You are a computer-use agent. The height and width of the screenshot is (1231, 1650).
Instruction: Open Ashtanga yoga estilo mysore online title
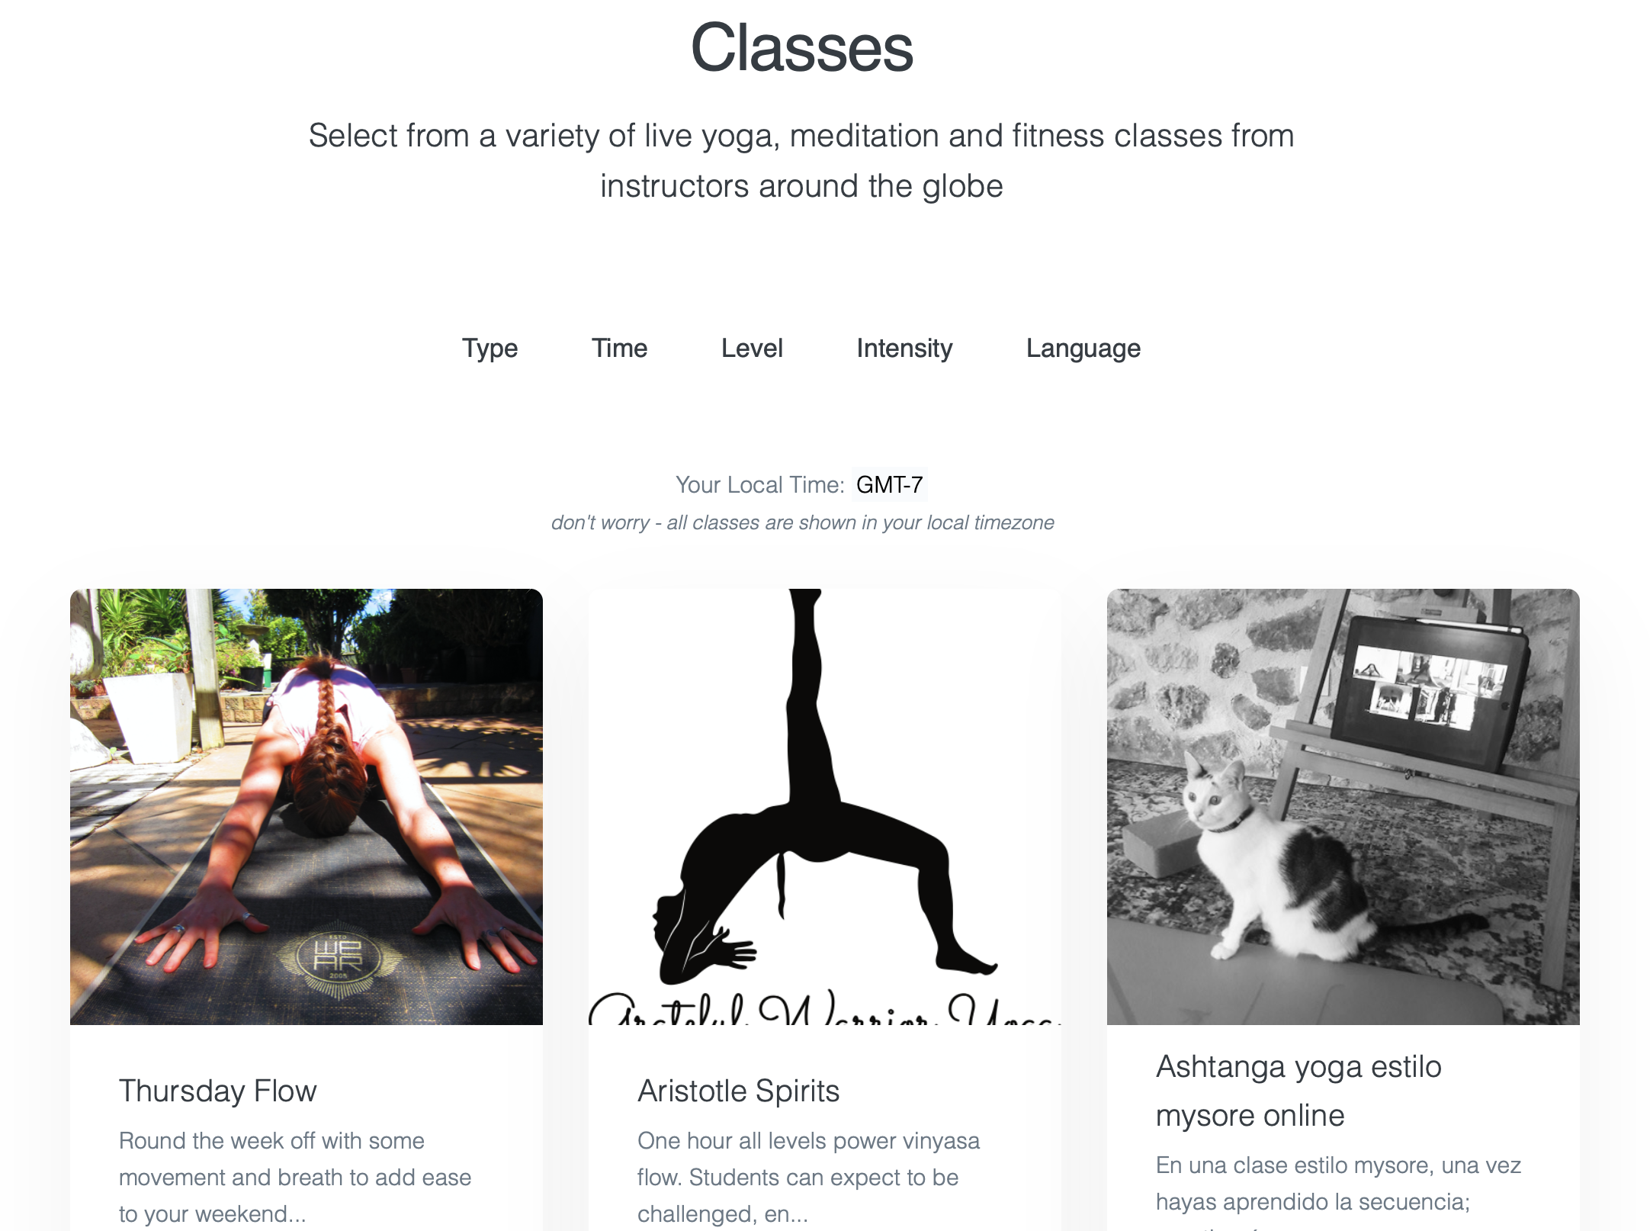click(1298, 1091)
